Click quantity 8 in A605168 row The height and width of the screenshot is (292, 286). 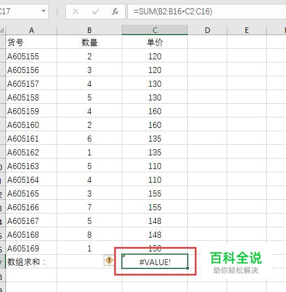[x=89, y=234]
